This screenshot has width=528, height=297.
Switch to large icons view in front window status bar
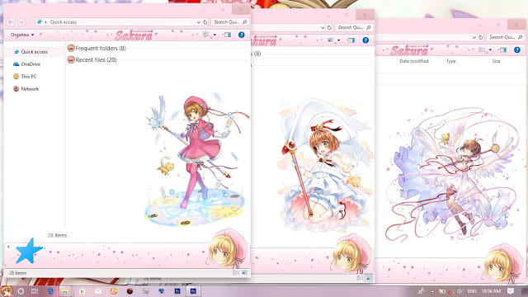tap(244, 272)
